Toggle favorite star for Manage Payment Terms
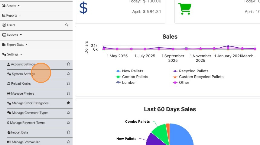This screenshot has height=145, width=260. point(68,123)
